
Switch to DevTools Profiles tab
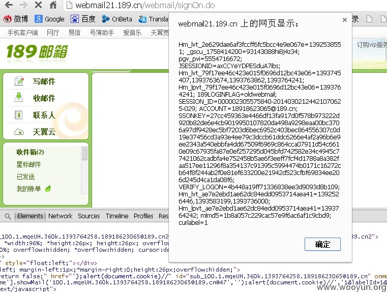(143, 216)
